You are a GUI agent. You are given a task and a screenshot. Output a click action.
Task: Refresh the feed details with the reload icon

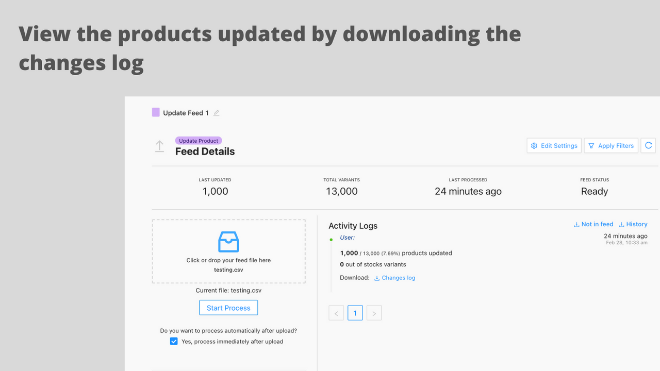click(x=649, y=146)
